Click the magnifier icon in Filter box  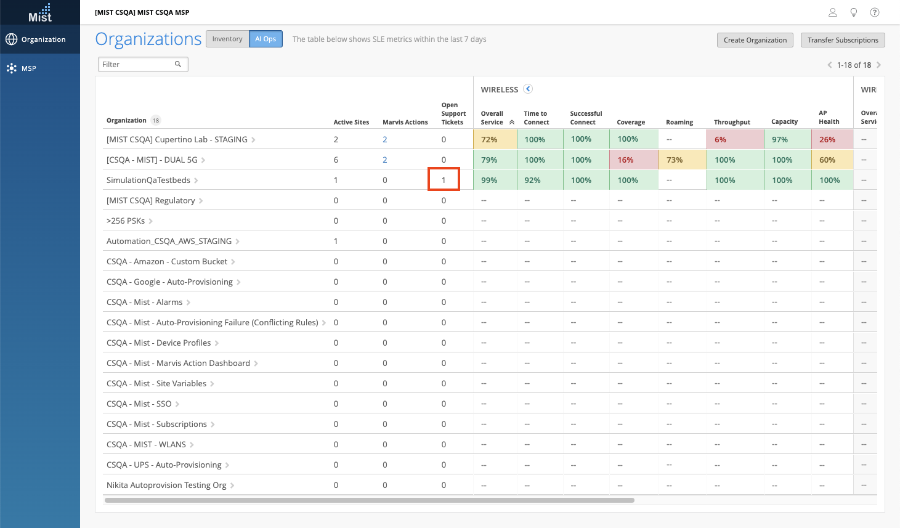178,64
